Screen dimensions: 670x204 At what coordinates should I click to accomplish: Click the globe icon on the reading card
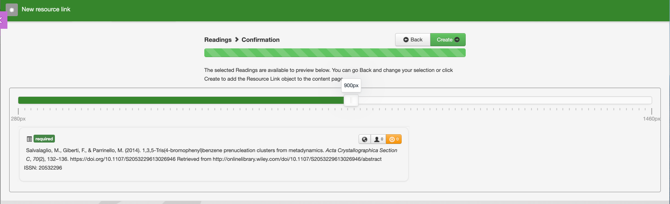click(x=365, y=139)
